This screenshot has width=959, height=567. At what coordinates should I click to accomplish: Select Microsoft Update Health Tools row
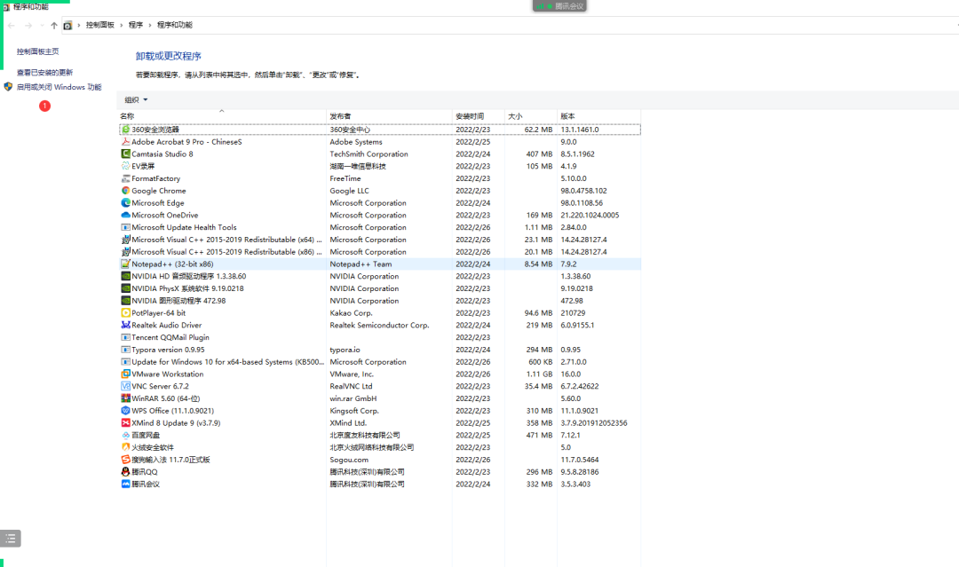[x=380, y=227]
